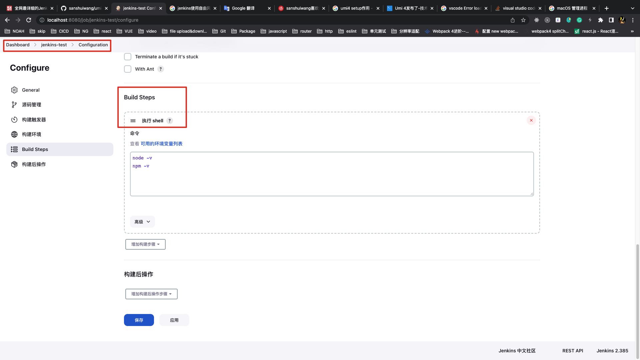Open the 增加构建步骤 dropdown
Image resolution: width=640 pixels, height=360 pixels.
pos(145,244)
